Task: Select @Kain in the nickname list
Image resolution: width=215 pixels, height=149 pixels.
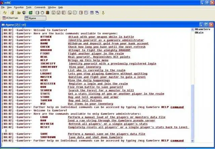Action: tap(199, 32)
